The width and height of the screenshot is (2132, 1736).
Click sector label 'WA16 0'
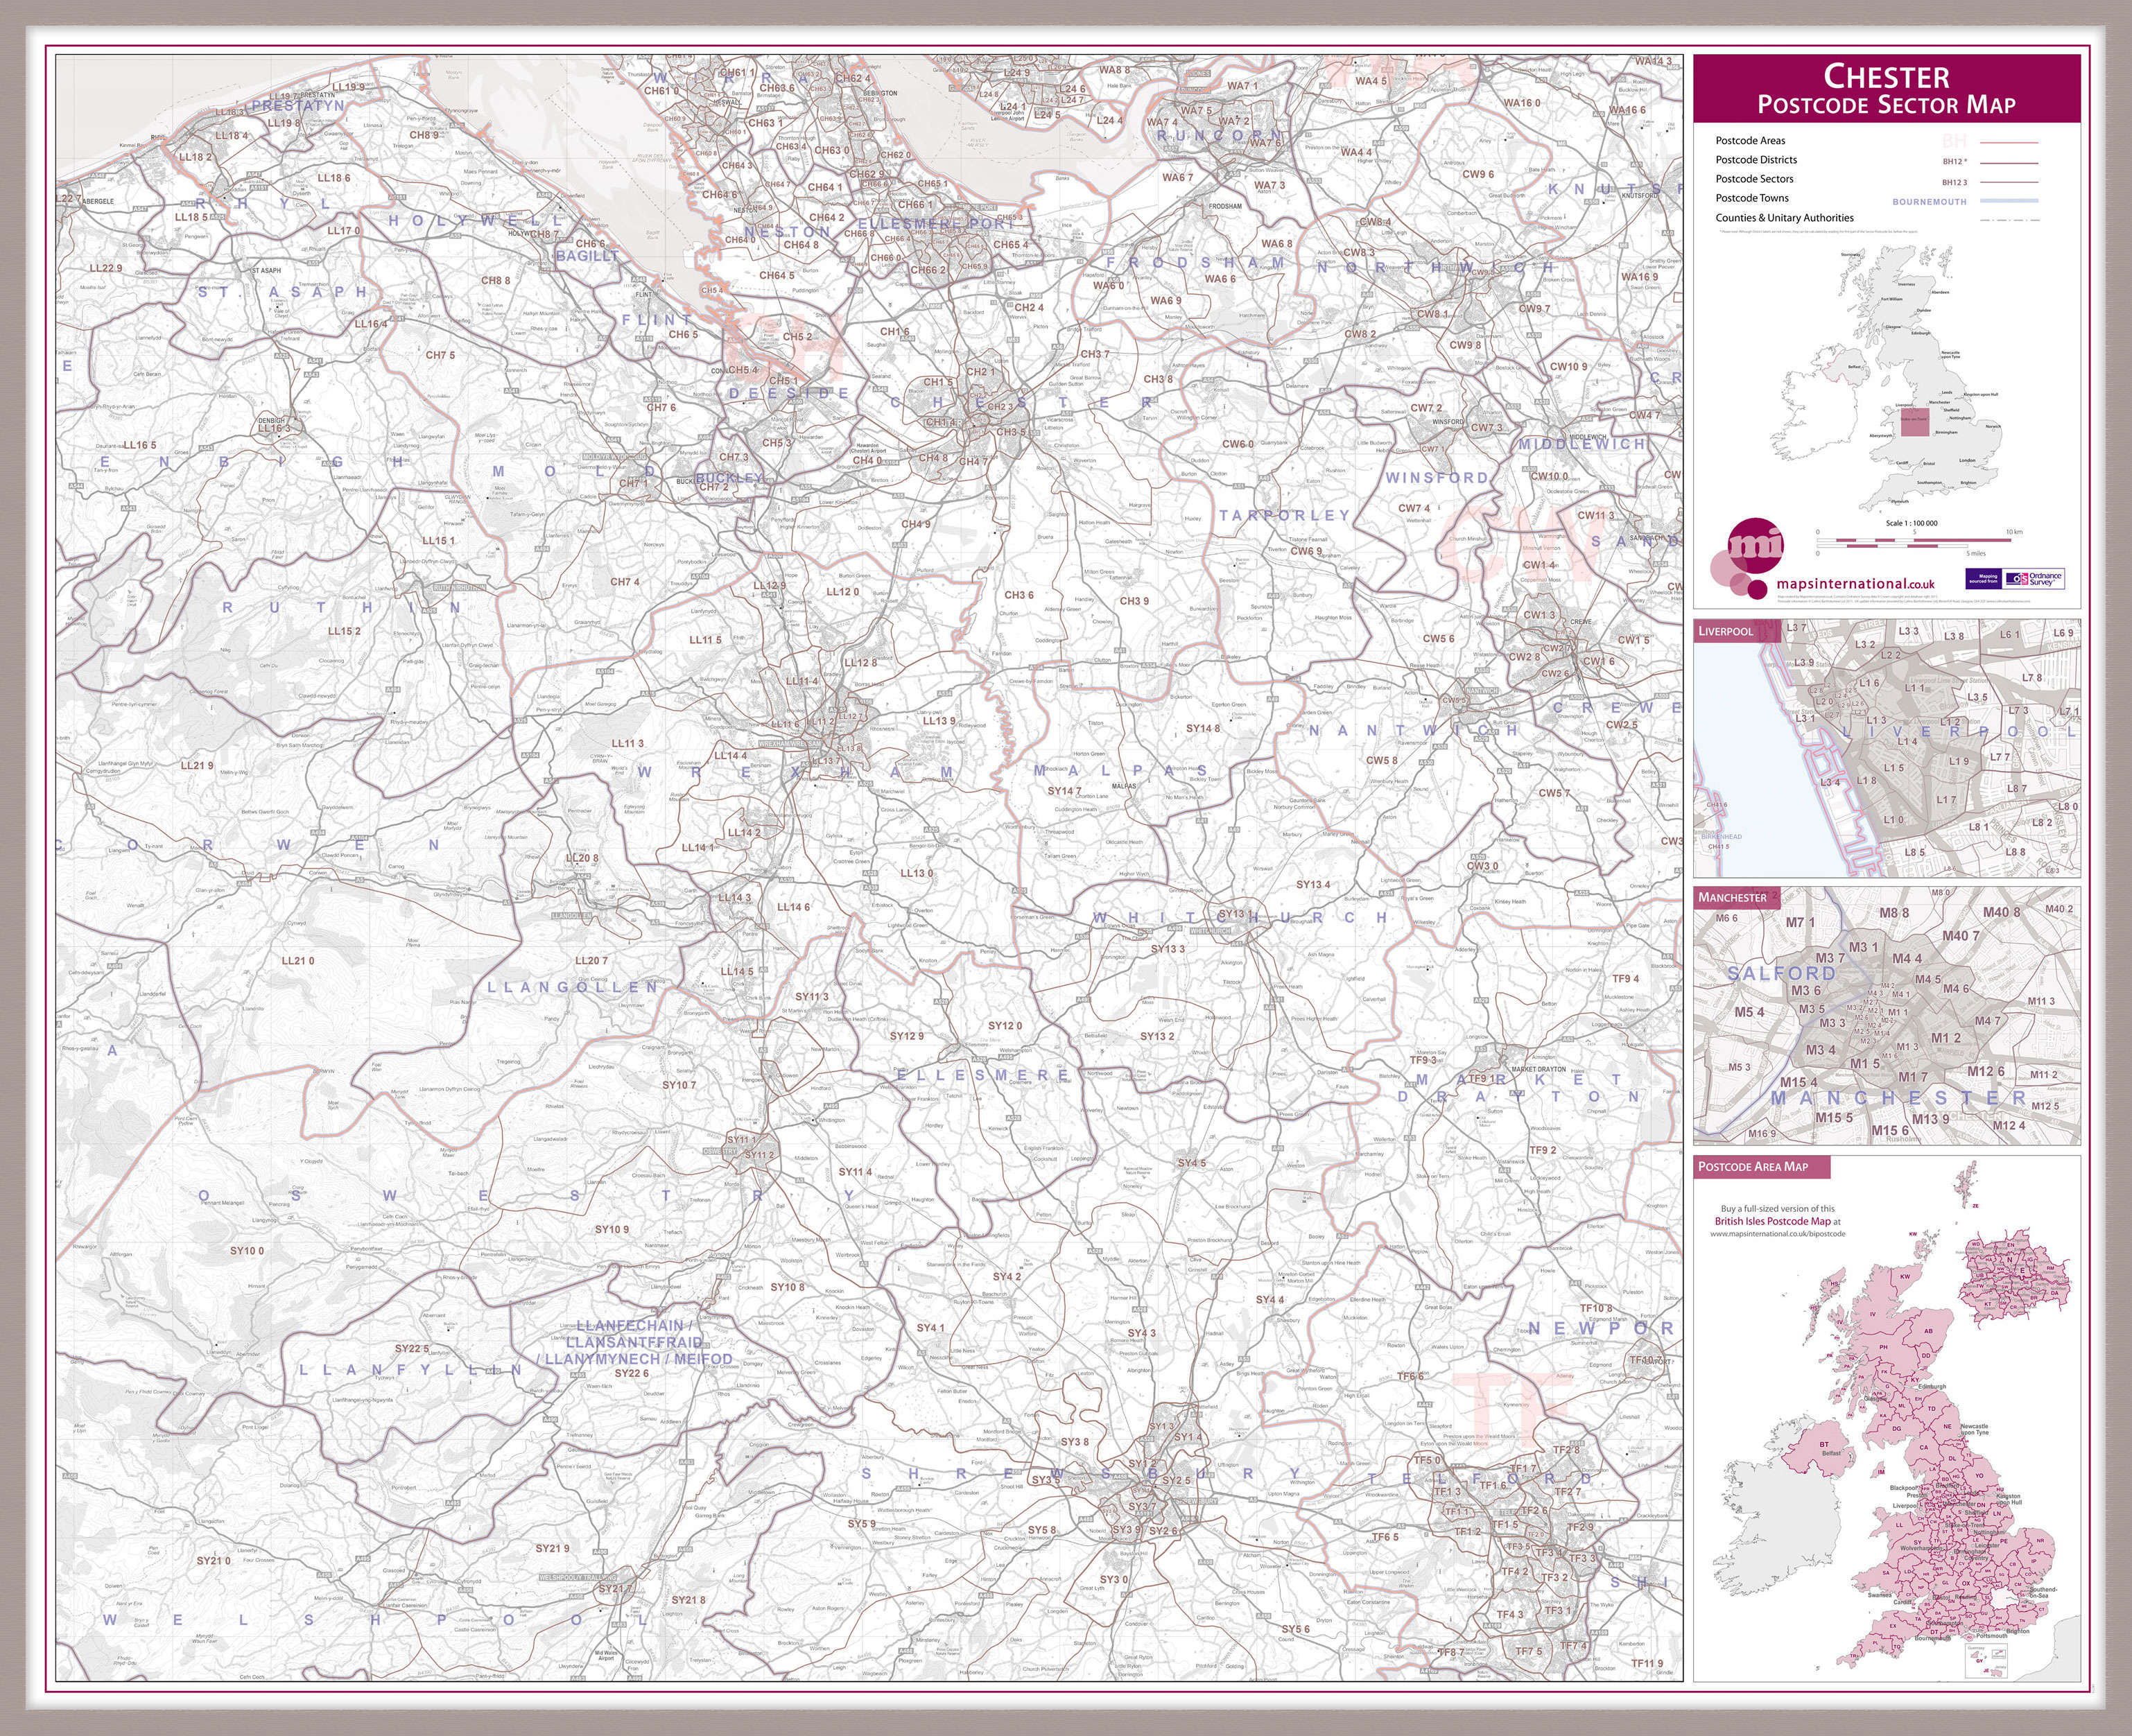pos(1523,102)
